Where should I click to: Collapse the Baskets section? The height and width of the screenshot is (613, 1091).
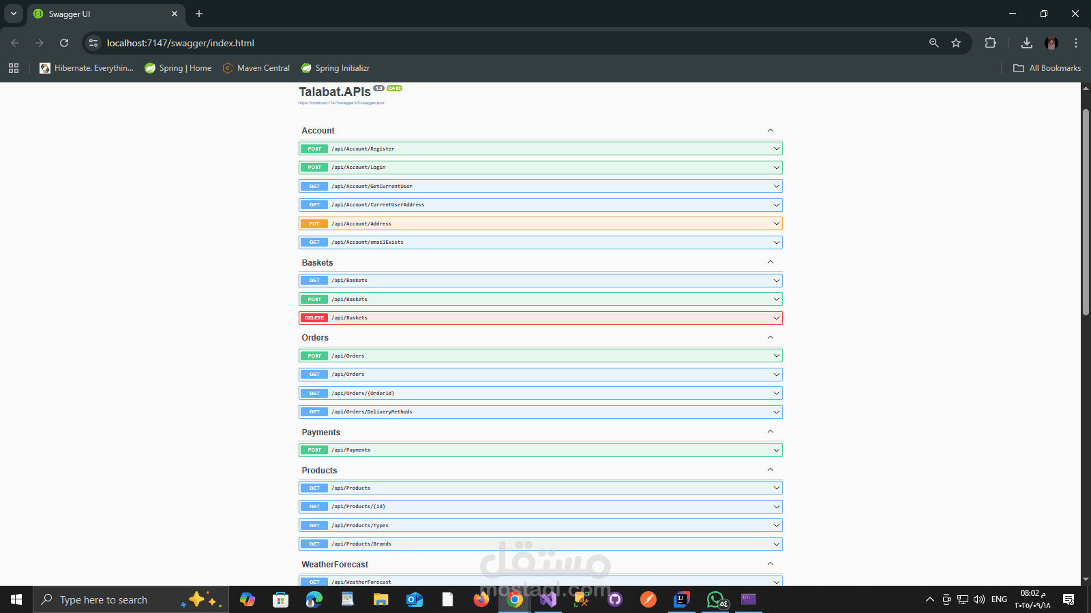tap(771, 262)
